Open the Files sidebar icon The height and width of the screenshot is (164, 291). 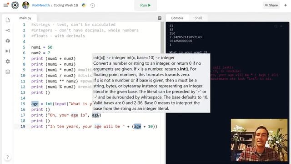pyautogui.click(x=8, y=20)
